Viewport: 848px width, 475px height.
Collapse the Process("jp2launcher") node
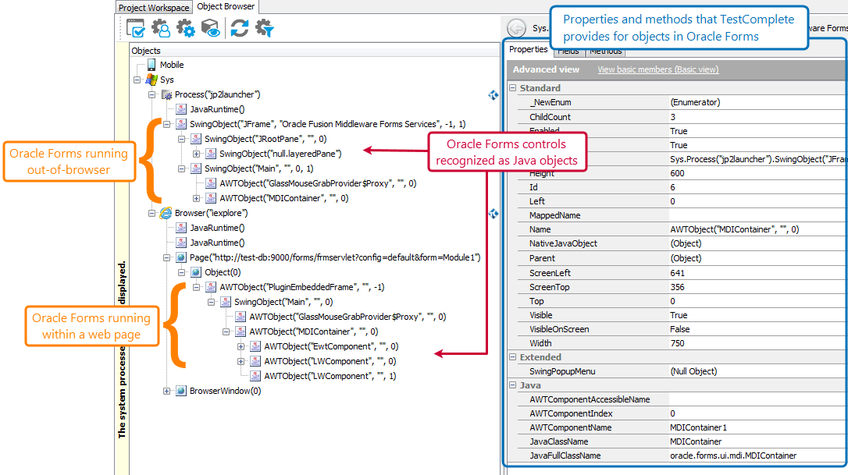pyautogui.click(x=152, y=94)
